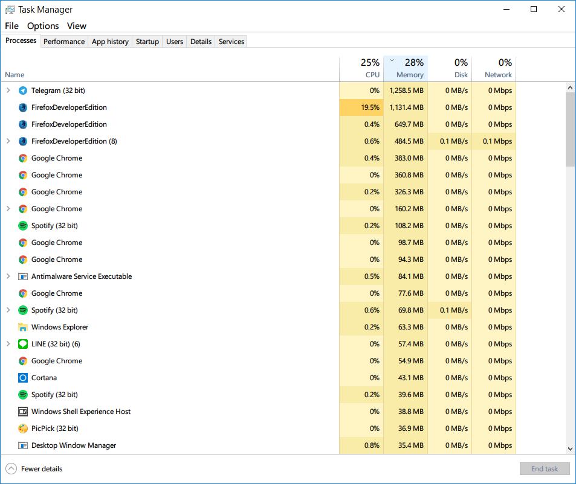The image size is (576, 484).
Task: Click the Windows Shell Experience Host icon
Action: coord(23,412)
